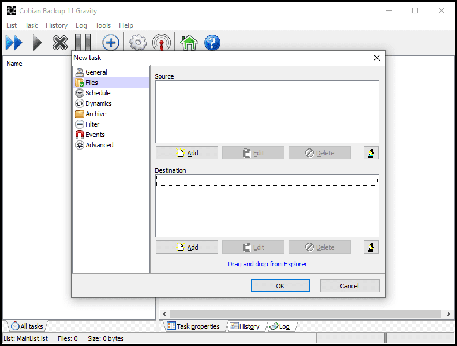The height and width of the screenshot is (346, 457).
Task: Confirm new task with OK
Action: point(280,285)
